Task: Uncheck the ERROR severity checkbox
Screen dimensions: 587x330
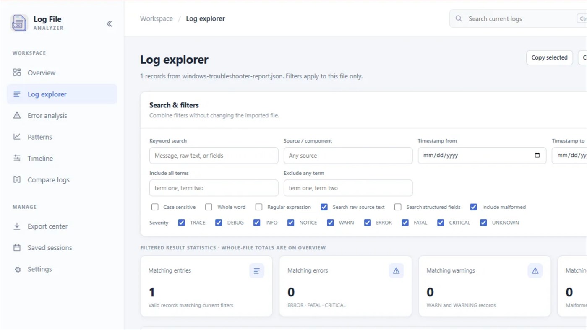Action: 367,223
